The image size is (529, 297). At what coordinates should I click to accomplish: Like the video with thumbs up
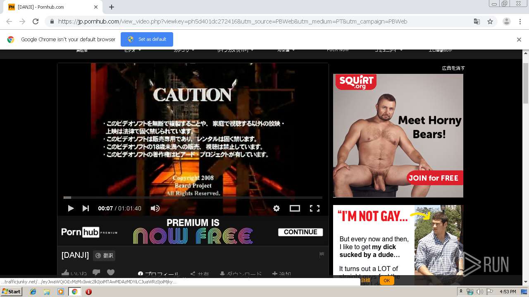[x=65, y=273]
